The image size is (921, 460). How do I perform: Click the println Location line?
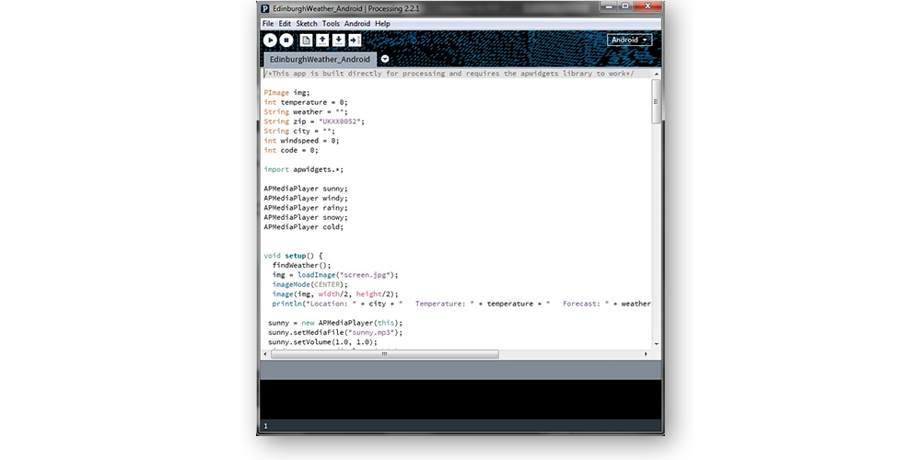pos(461,304)
